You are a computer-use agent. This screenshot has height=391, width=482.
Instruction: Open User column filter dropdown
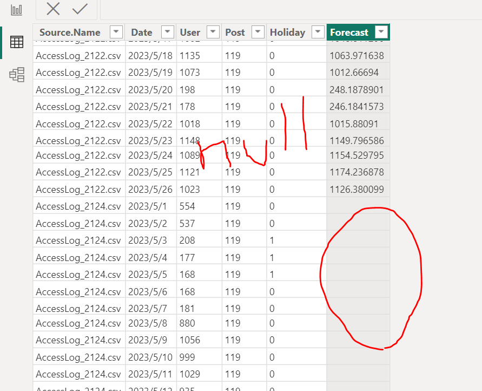point(213,32)
